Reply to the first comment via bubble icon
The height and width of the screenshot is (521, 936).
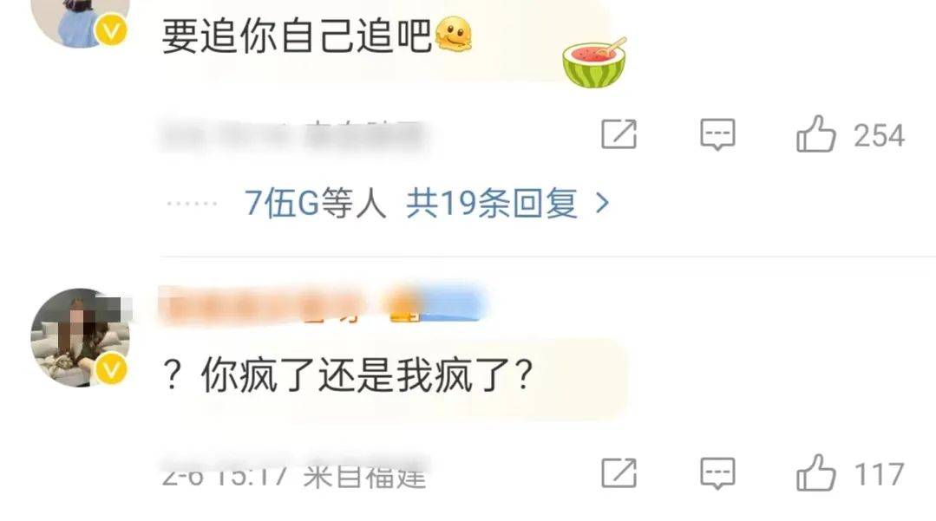pos(717,134)
